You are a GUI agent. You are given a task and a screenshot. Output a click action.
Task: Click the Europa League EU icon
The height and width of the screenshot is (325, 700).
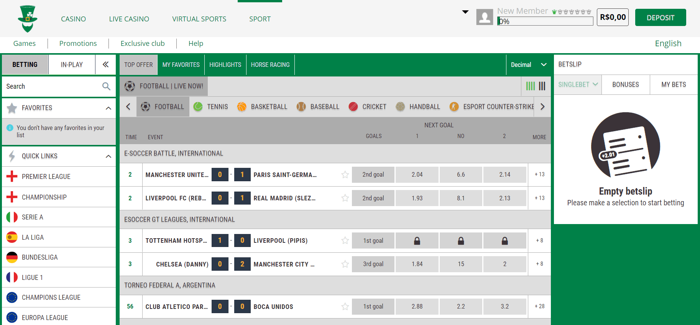point(12,317)
